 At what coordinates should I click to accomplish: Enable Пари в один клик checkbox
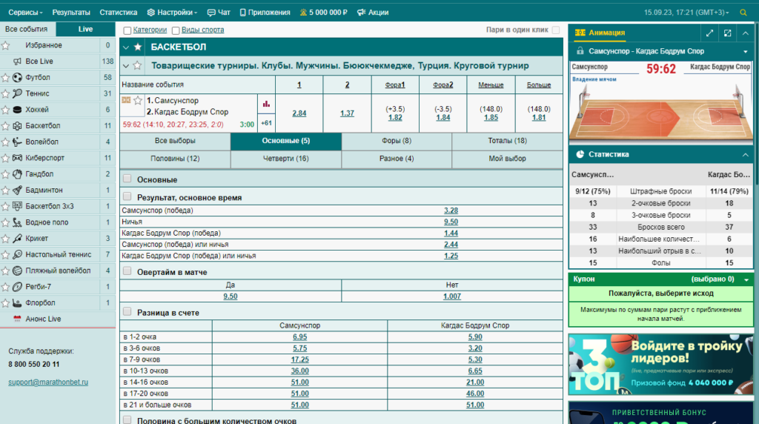(556, 30)
